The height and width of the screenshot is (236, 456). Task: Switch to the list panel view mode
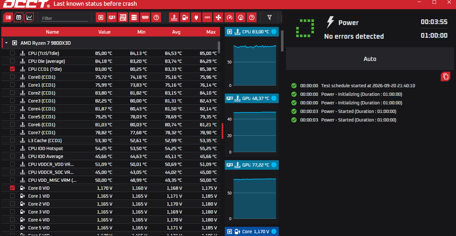[8, 17]
